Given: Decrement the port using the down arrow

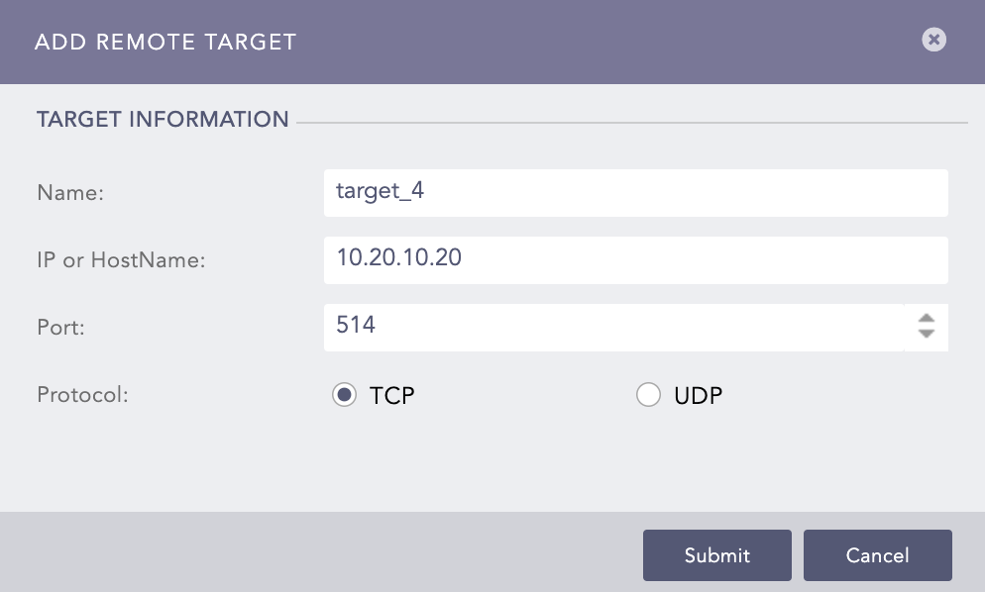Looking at the screenshot, I should [x=926, y=334].
